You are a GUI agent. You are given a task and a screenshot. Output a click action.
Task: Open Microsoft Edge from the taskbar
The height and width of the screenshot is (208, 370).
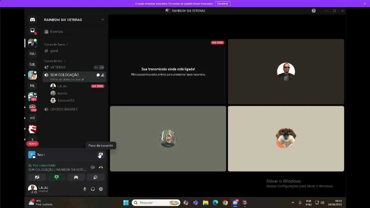click(215, 203)
